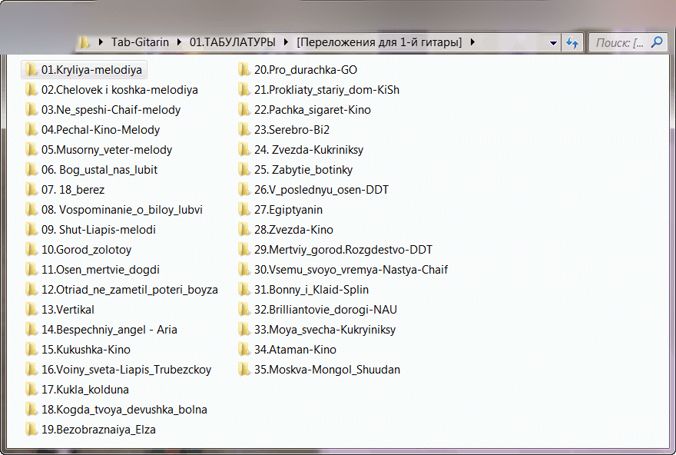
Task: Click the search magnifier icon
Action: [656, 43]
